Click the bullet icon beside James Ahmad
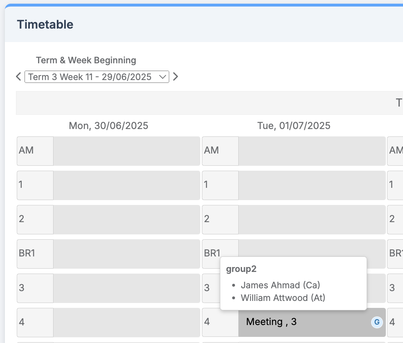This screenshot has height=343, width=403. [x=233, y=285]
